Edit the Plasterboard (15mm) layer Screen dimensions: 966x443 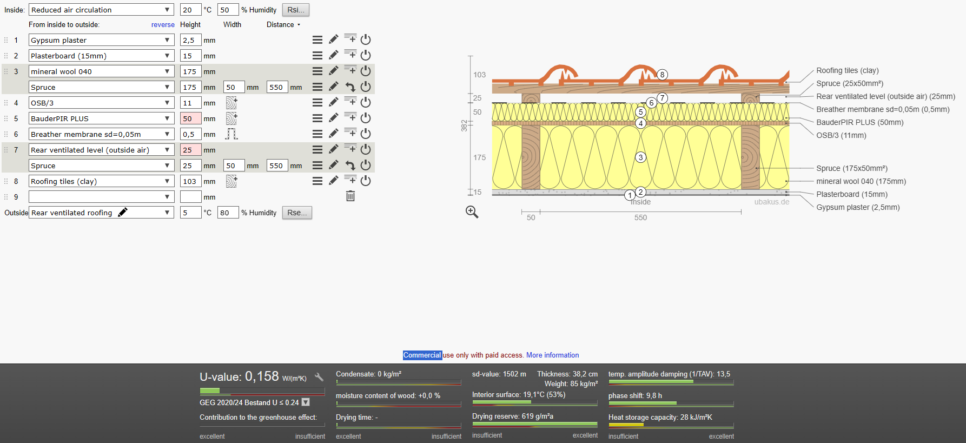[x=334, y=55]
